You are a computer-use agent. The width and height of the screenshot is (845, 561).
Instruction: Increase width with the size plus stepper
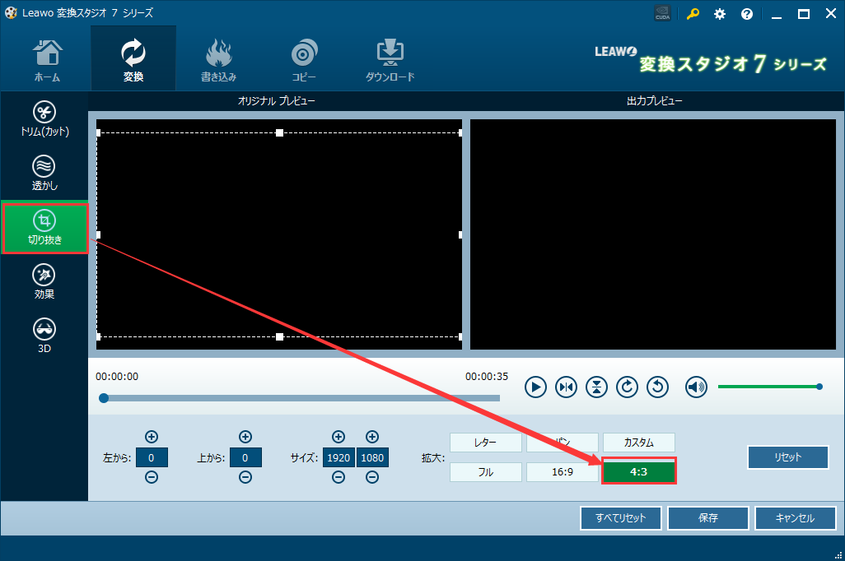pyautogui.click(x=338, y=437)
